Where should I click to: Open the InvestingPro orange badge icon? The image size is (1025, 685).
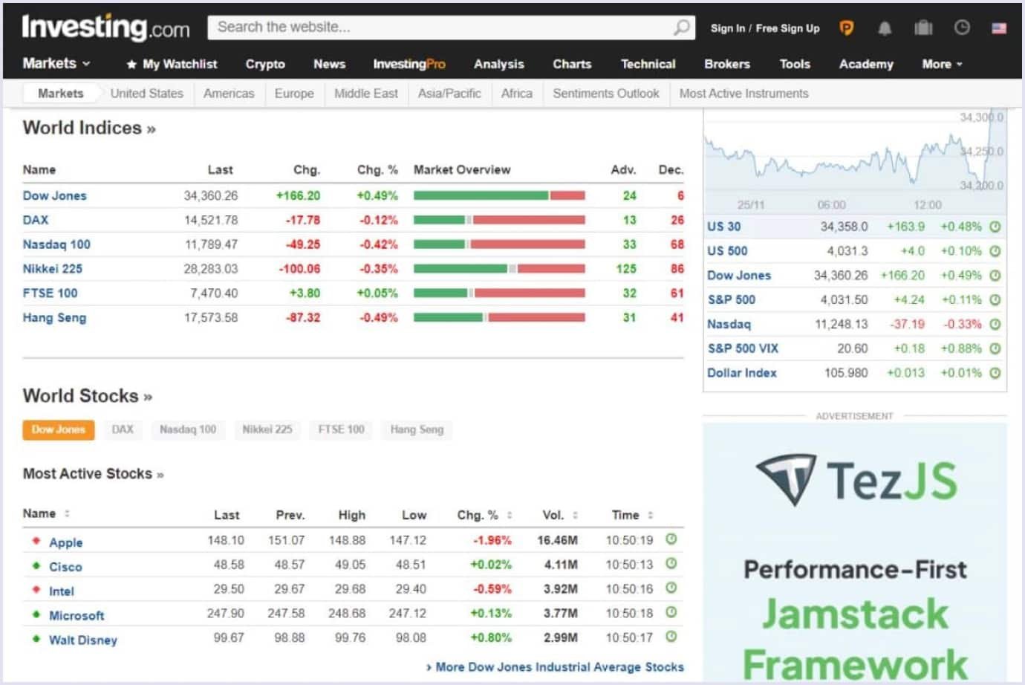(846, 28)
